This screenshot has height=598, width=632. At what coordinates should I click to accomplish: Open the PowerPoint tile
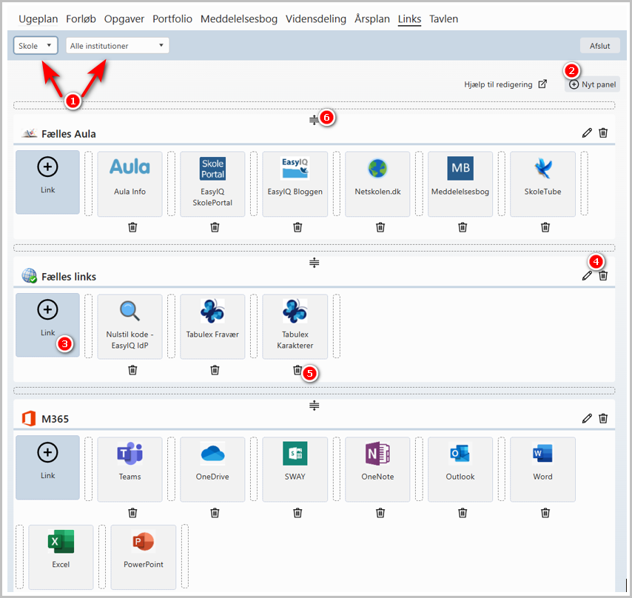point(144,557)
